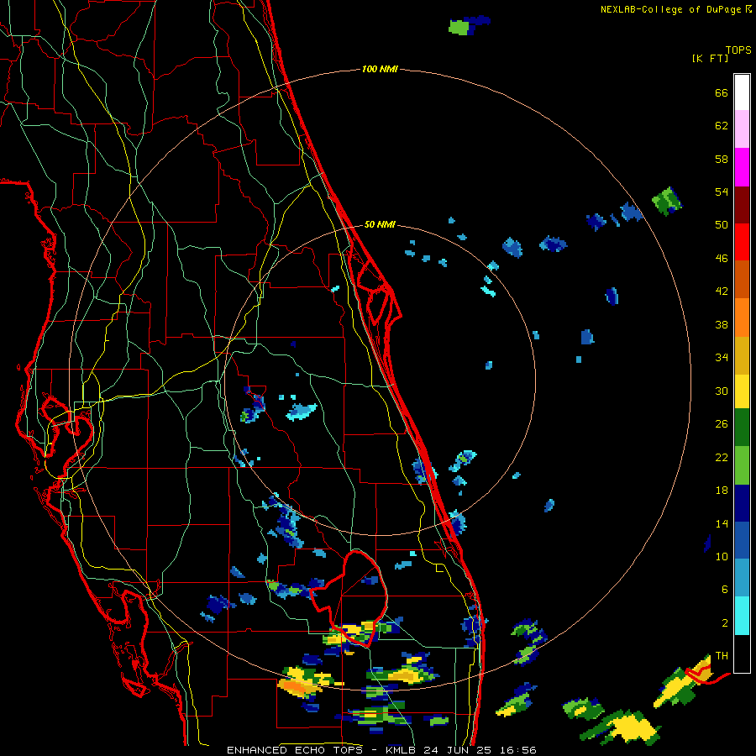Viewport: 756px width, 756px height.
Task: Select the white swatch in the legend
Action: pyautogui.click(x=742, y=92)
